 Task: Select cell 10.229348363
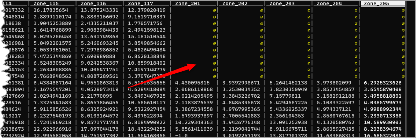click(x=194, y=122)
